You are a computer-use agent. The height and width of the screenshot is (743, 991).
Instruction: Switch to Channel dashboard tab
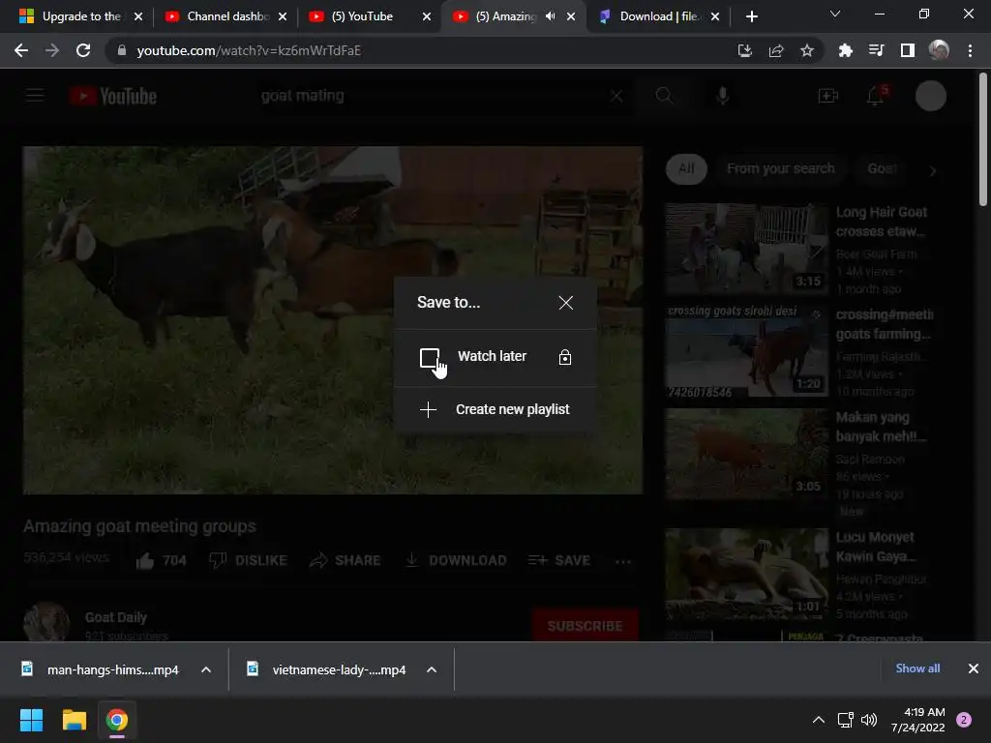[218, 16]
